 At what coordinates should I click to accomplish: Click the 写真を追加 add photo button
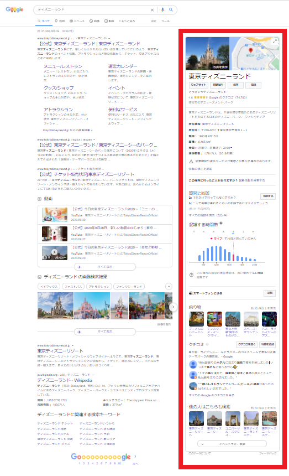[267, 345]
